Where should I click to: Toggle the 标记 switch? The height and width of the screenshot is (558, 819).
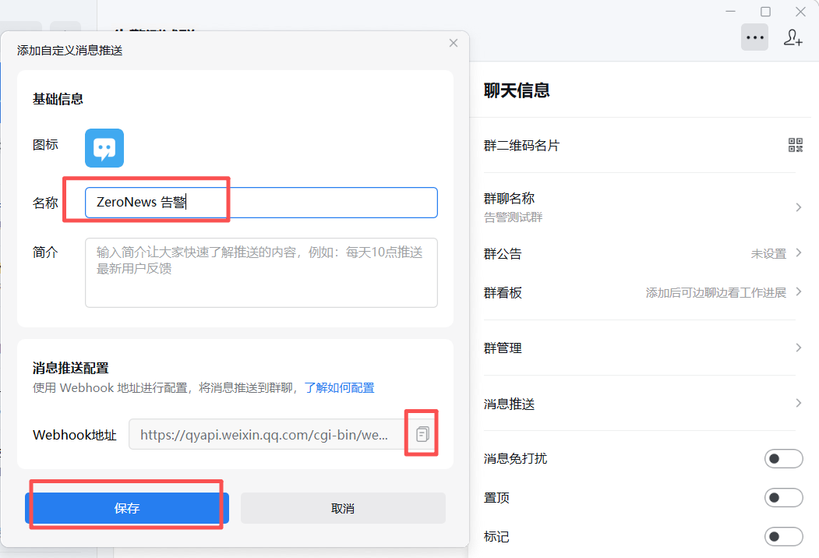[783, 536]
